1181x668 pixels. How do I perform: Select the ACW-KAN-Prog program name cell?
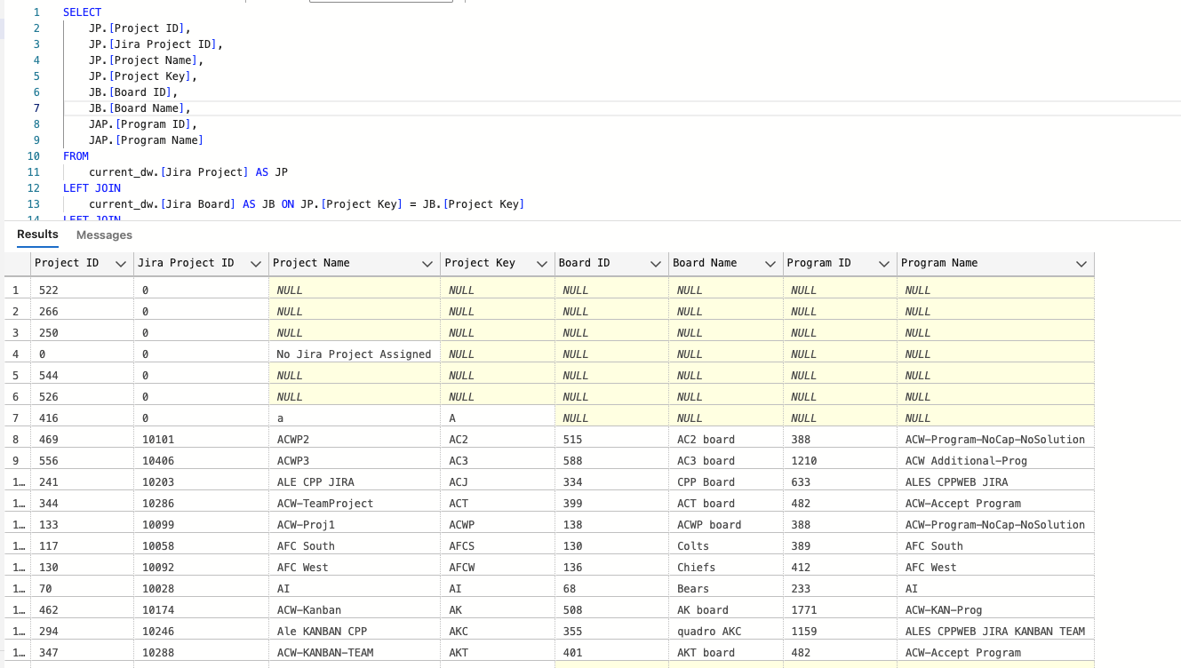point(995,610)
